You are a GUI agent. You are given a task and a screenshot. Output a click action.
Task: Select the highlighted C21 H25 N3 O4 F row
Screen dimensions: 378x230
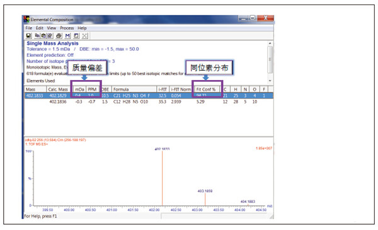[149, 96]
